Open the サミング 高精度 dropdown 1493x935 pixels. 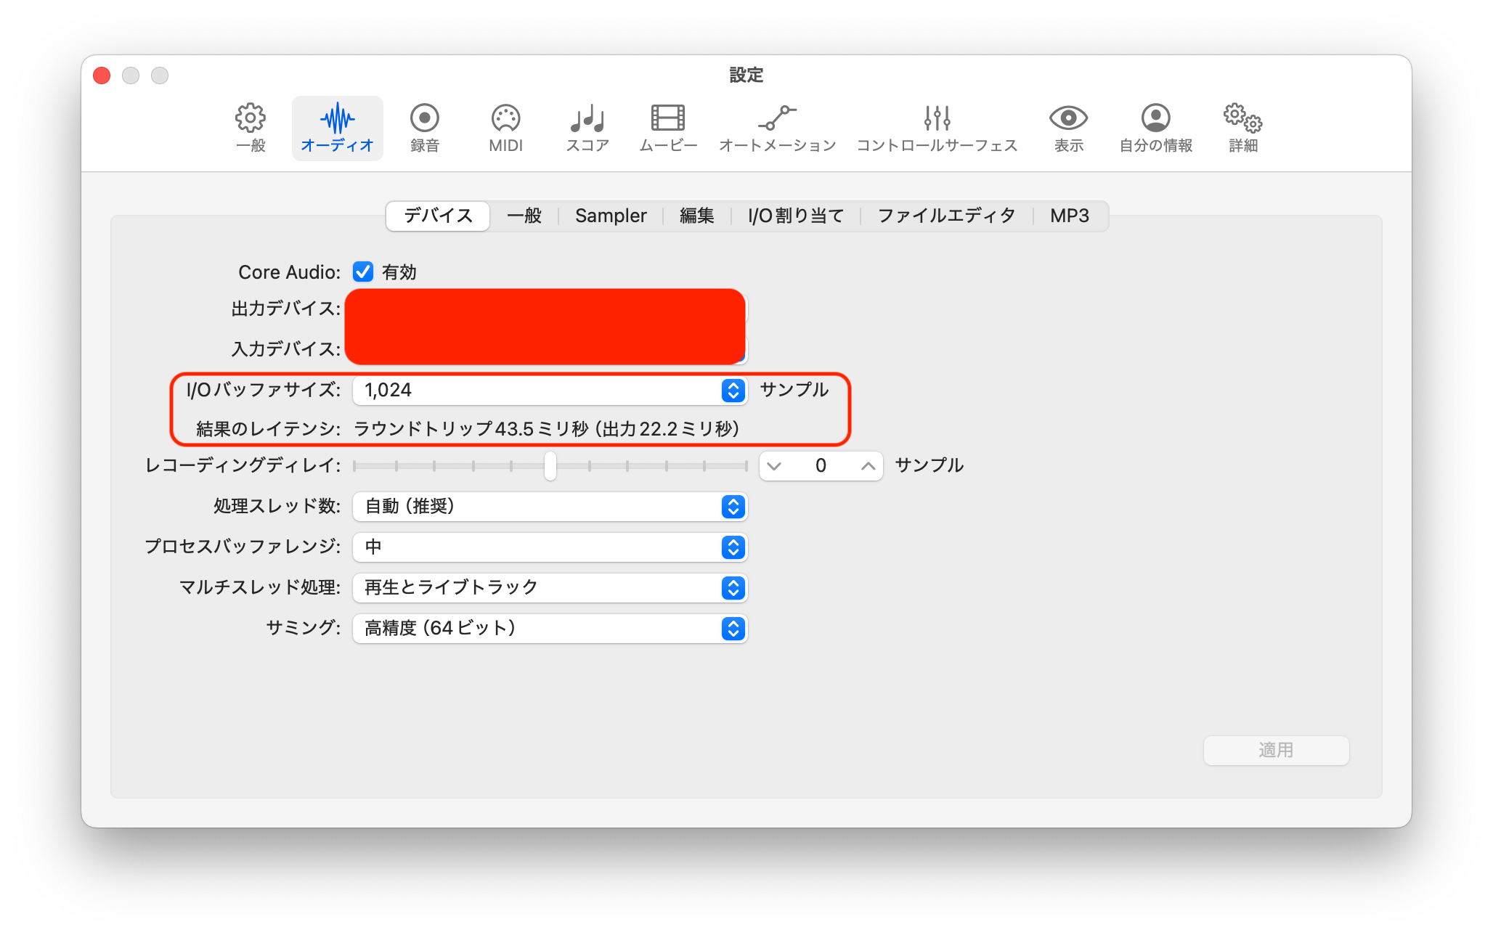(550, 629)
